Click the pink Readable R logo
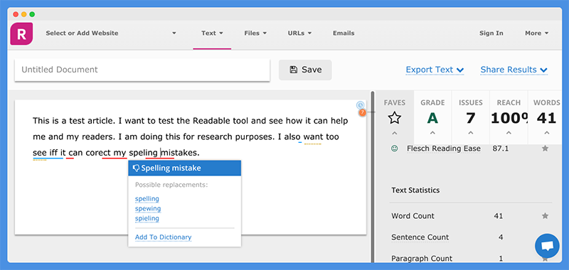The width and height of the screenshot is (569, 270). click(21, 33)
